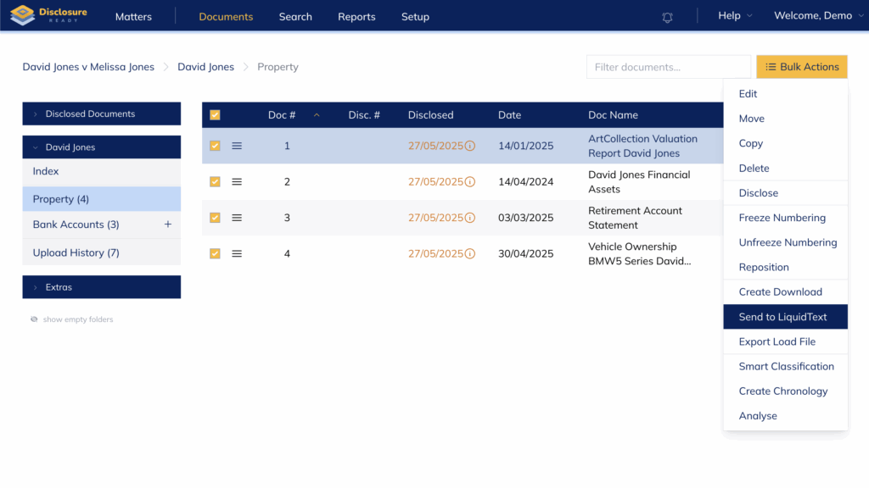This screenshot has height=488, width=869.
Task: Open David Jones v Melissa Jones breadcrumb link
Action: pos(88,67)
